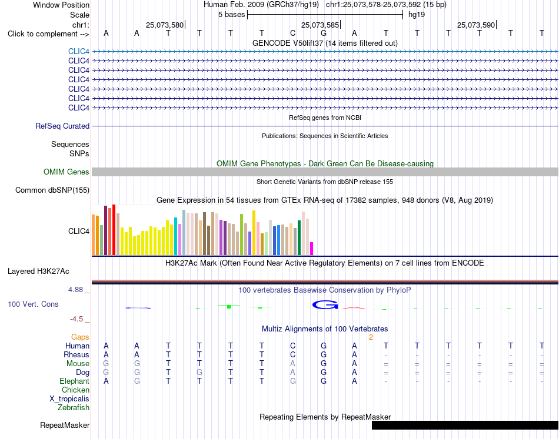The height and width of the screenshot is (439, 559).
Task: Open the Layered H3K27Ac track label
Action: tap(38, 272)
